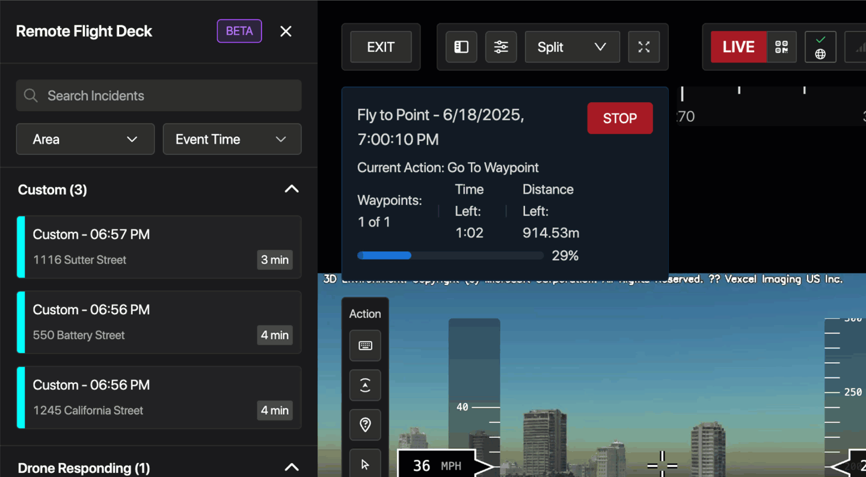Focus the Search Incidents field
The height and width of the screenshot is (477, 866).
pyautogui.click(x=159, y=96)
